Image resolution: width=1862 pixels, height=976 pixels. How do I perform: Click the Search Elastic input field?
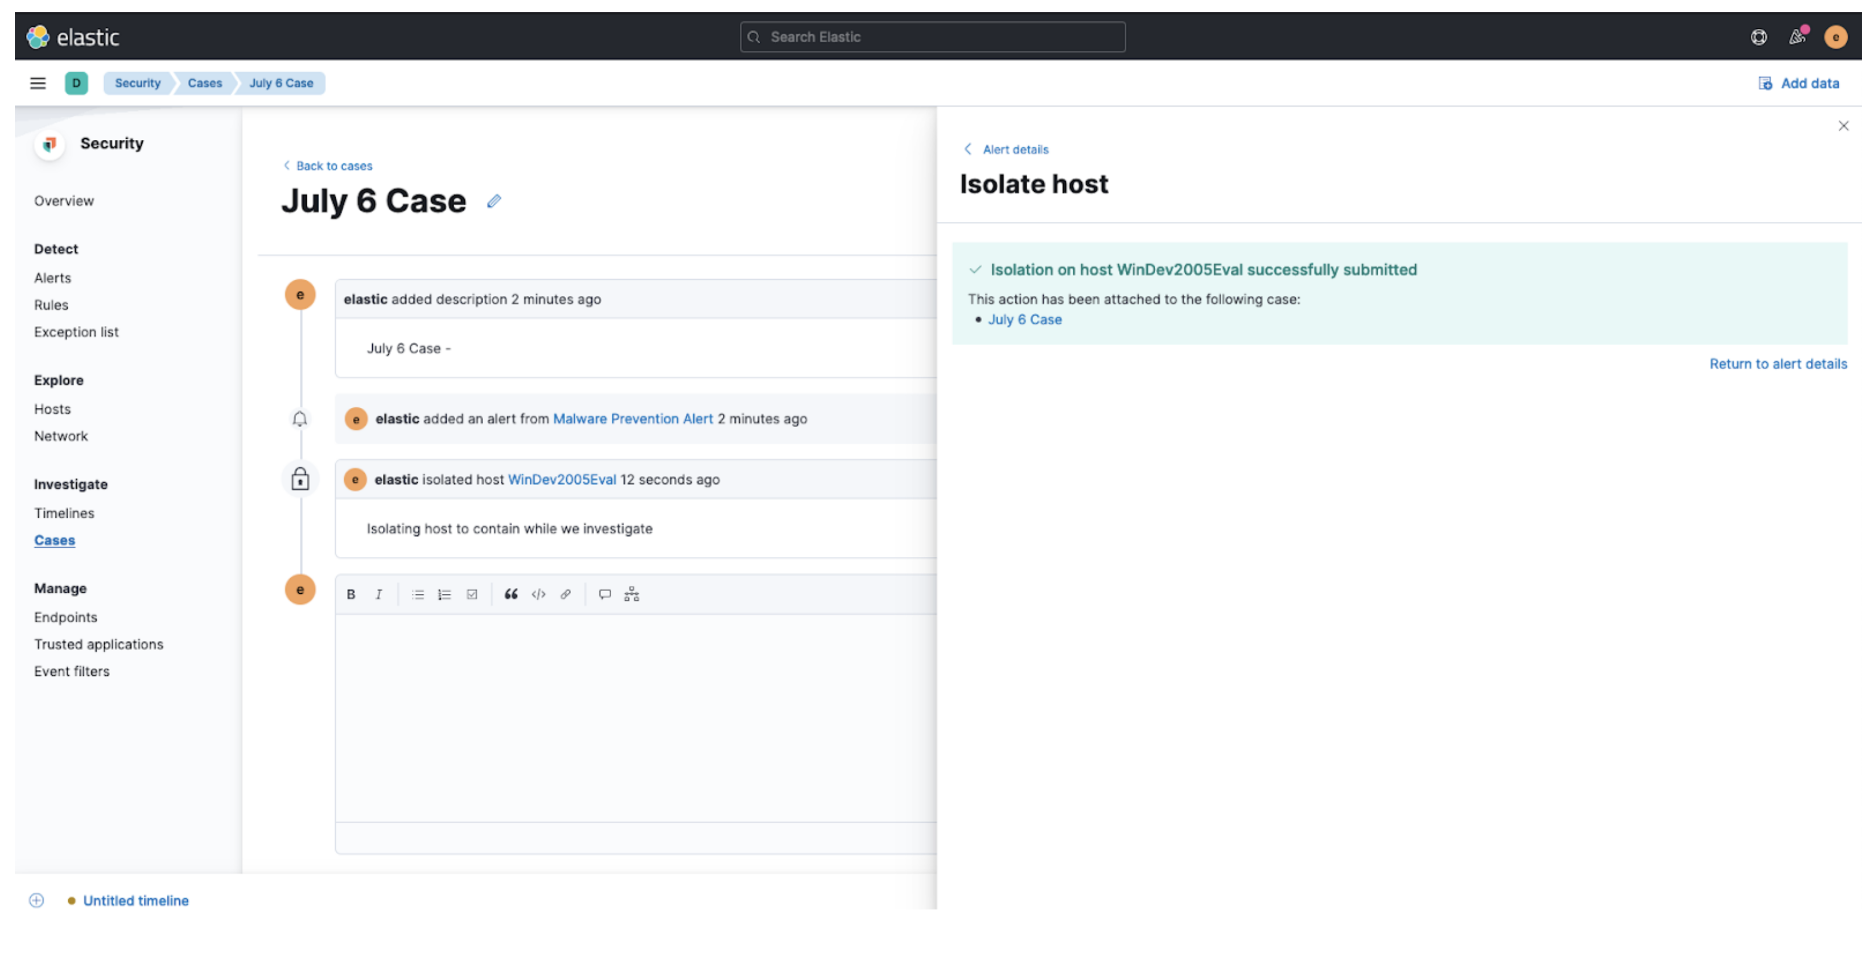click(933, 37)
